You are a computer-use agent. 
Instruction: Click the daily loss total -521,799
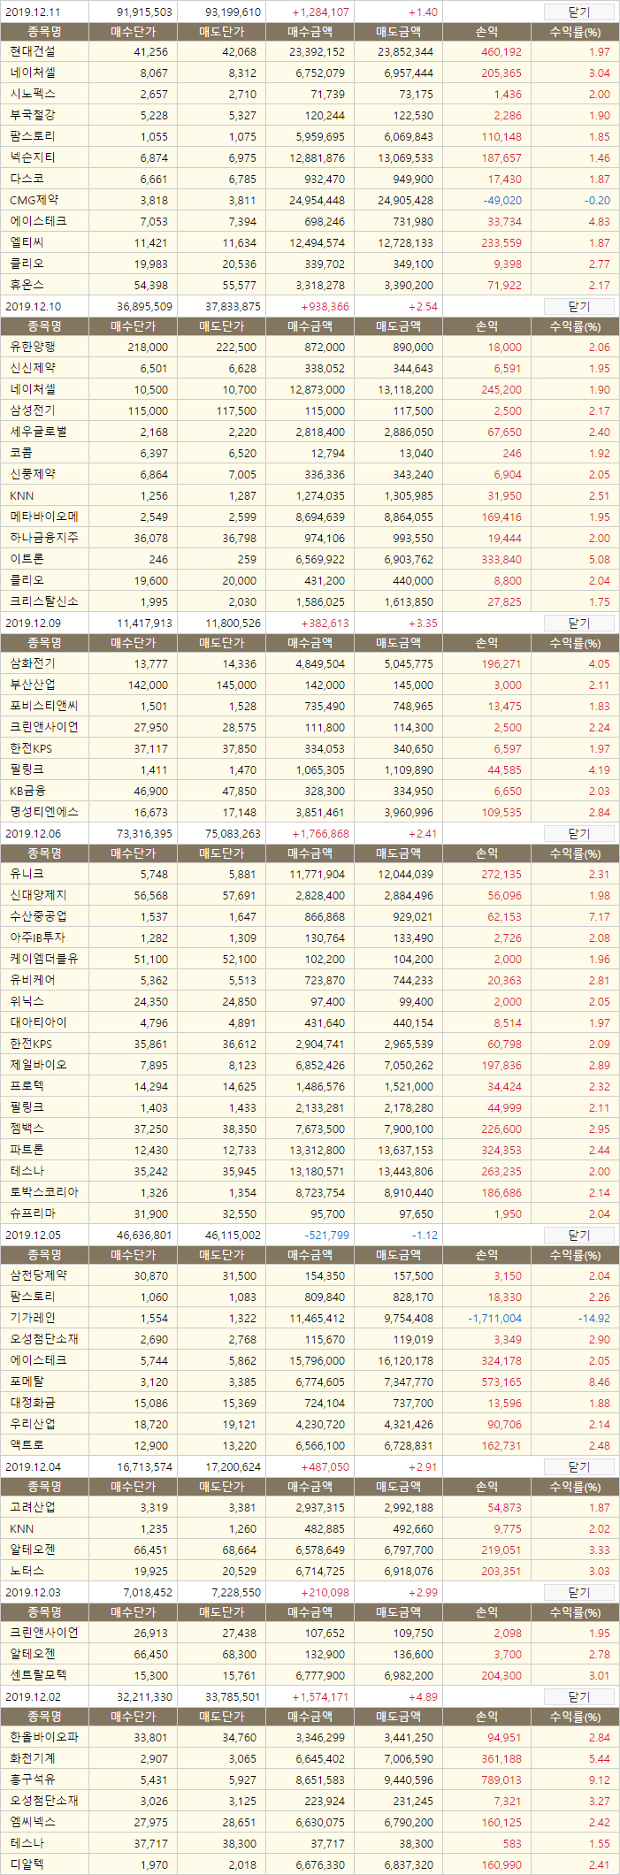point(326,1235)
